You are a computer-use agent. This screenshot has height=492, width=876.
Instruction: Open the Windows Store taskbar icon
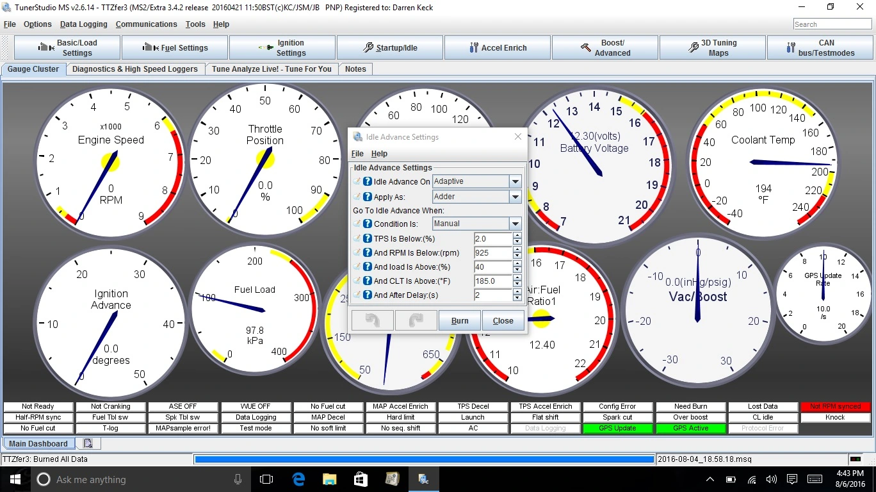tap(361, 479)
